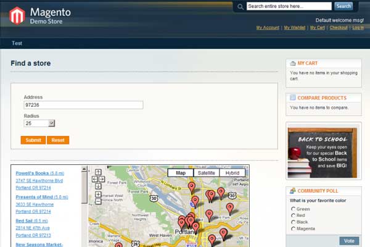Viewport: 370px width, 247px height.
Task: Click the Search button
Action: pyautogui.click(x=343, y=6)
